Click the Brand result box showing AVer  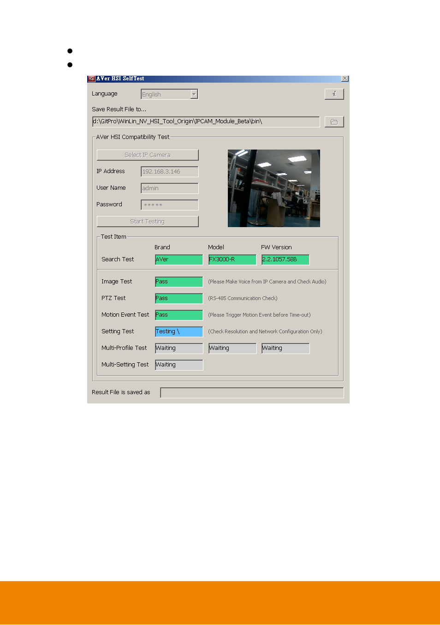[x=179, y=260]
